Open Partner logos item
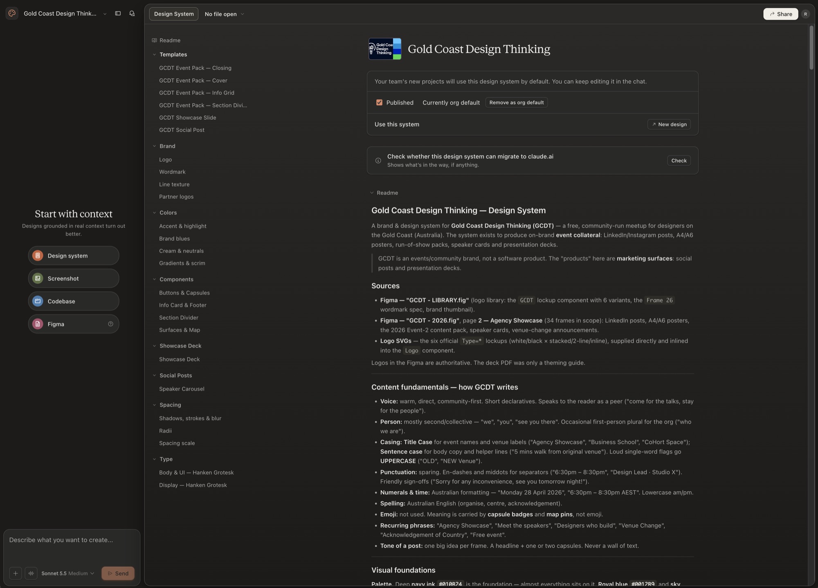This screenshot has width=818, height=588. (x=176, y=197)
